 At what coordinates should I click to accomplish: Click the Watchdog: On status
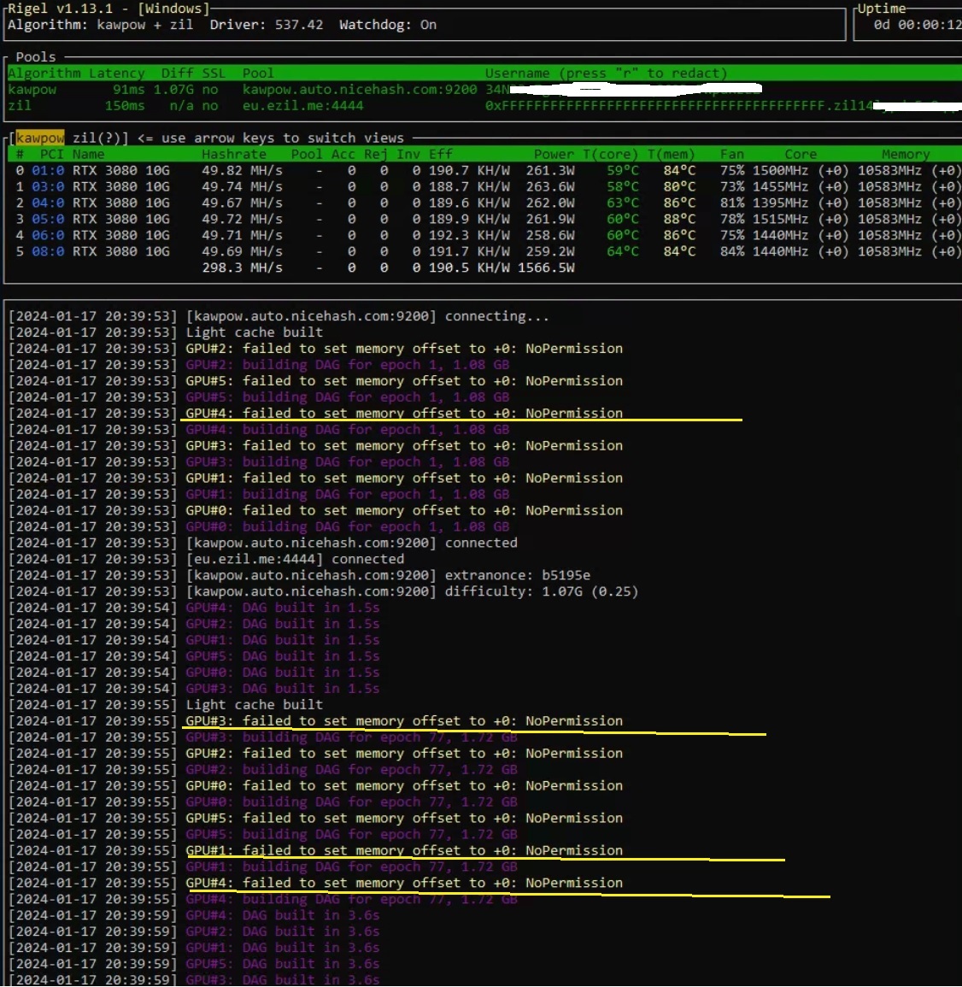tap(388, 25)
